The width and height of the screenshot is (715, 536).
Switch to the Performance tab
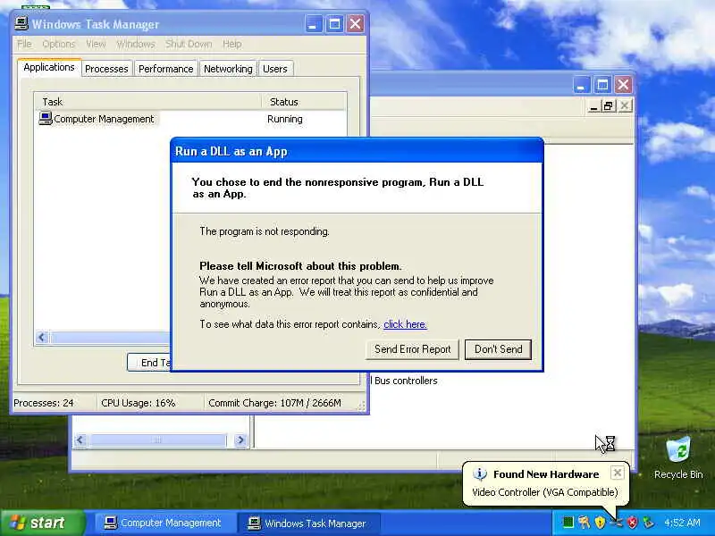[166, 69]
